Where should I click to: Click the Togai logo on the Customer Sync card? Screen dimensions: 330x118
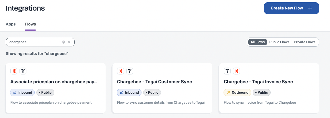click(x=130, y=71)
